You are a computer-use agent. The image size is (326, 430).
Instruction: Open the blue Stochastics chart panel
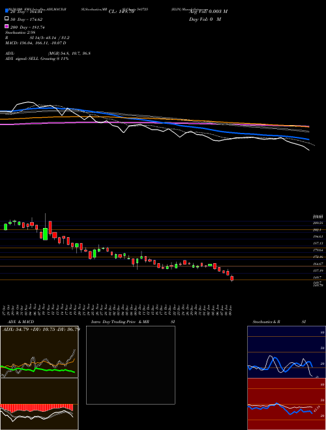pos(286,352)
